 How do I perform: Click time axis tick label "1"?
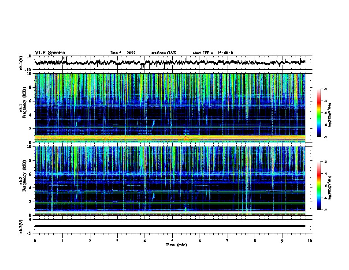click(x=62, y=241)
